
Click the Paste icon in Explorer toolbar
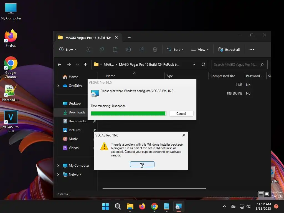[115, 49]
